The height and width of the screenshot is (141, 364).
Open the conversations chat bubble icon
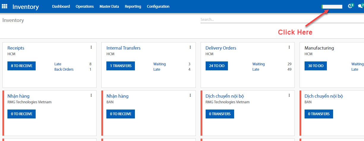(360, 6)
